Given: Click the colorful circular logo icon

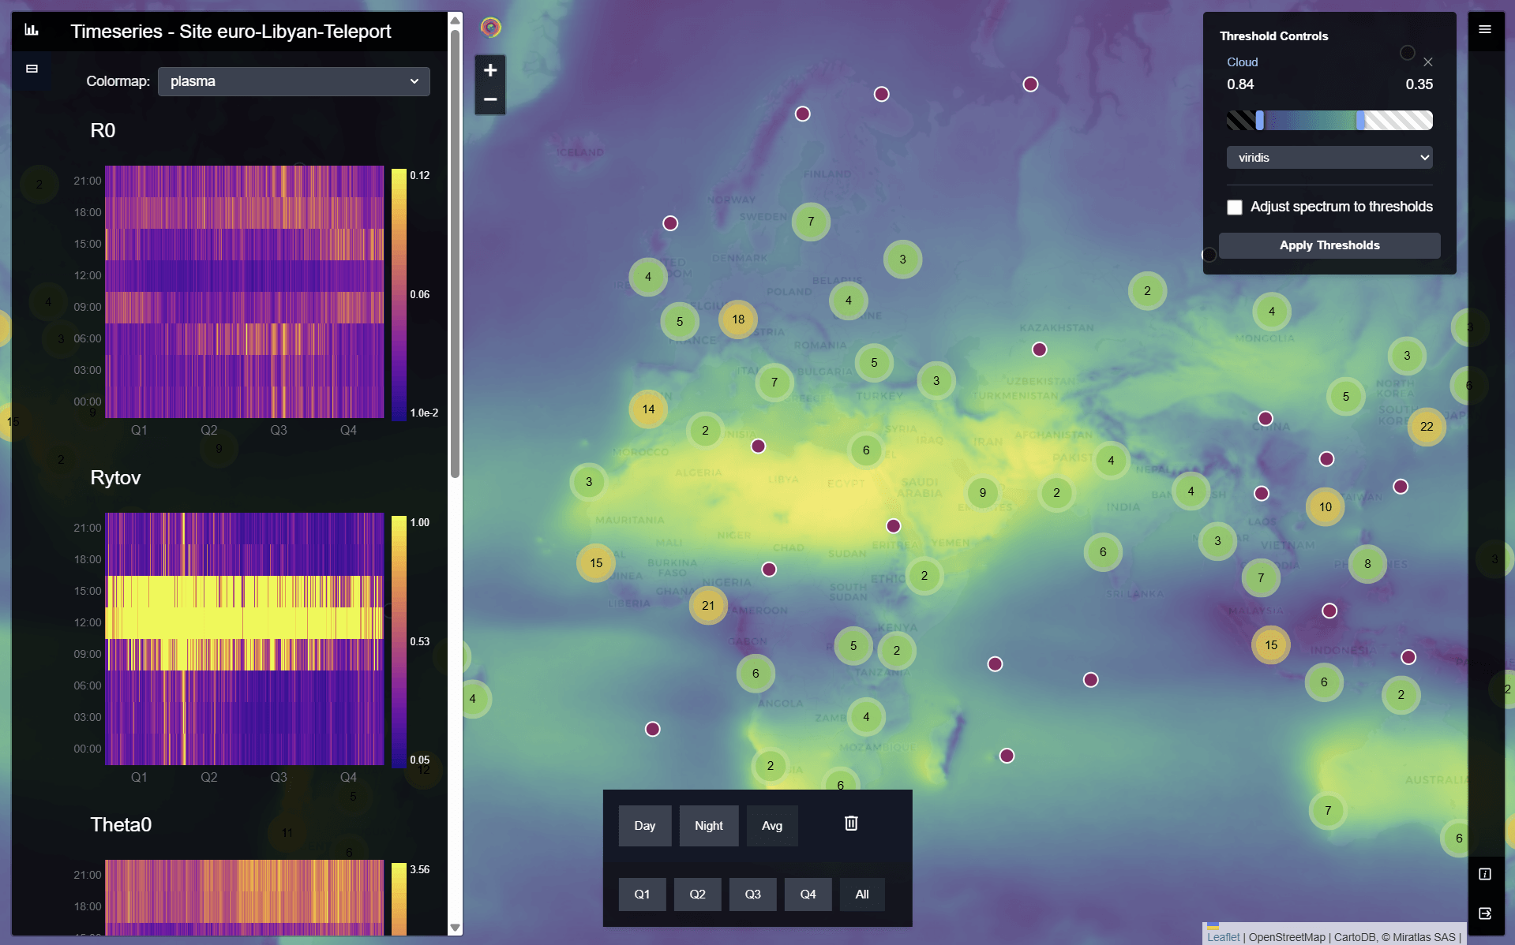Looking at the screenshot, I should point(491,28).
